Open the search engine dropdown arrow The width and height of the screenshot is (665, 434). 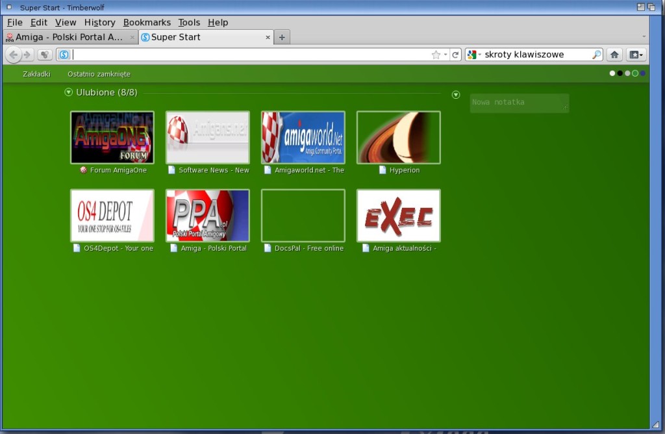(480, 55)
